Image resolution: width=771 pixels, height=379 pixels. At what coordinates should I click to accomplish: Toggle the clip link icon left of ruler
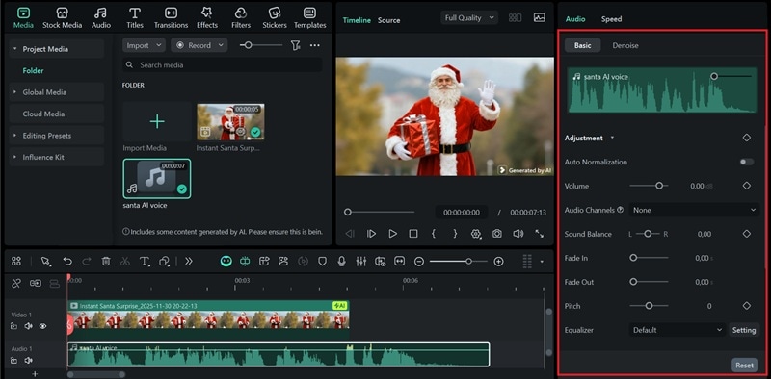click(x=16, y=283)
